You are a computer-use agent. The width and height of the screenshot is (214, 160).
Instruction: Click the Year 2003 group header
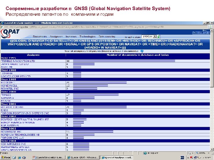click(x=105, y=129)
